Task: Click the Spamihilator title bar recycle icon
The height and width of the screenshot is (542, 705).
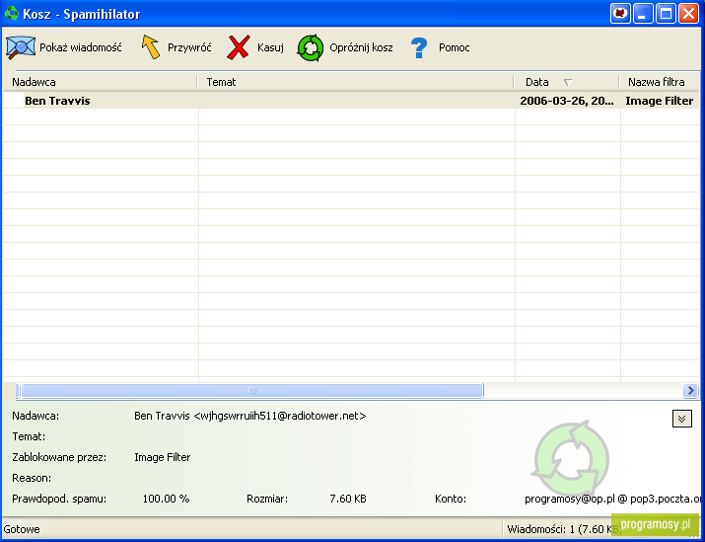Action: pos(11,13)
